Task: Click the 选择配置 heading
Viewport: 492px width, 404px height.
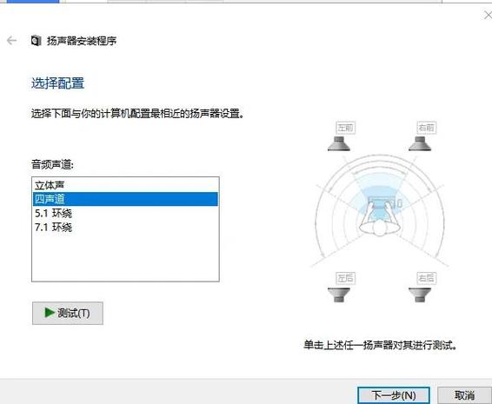Action: tap(57, 83)
